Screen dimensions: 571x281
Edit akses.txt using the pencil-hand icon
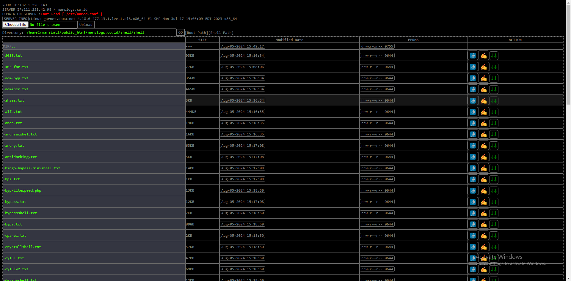click(x=484, y=101)
